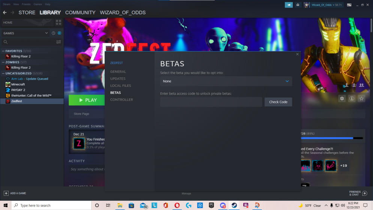The height and width of the screenshot is (210, 373).
Task: Select theHunter: Call of the Wild
Action: click(x=32, y=95)
